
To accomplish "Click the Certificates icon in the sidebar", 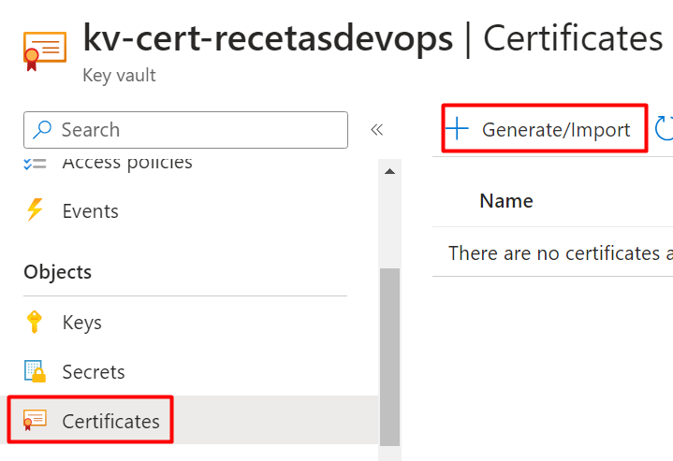I will pos(35,420).
